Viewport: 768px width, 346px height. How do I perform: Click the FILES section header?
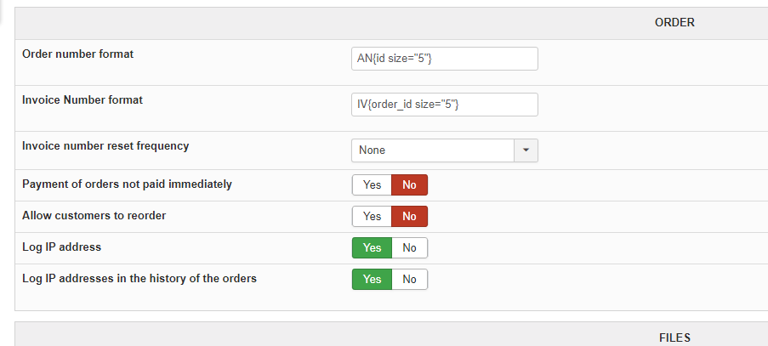[x=674, y=337]
